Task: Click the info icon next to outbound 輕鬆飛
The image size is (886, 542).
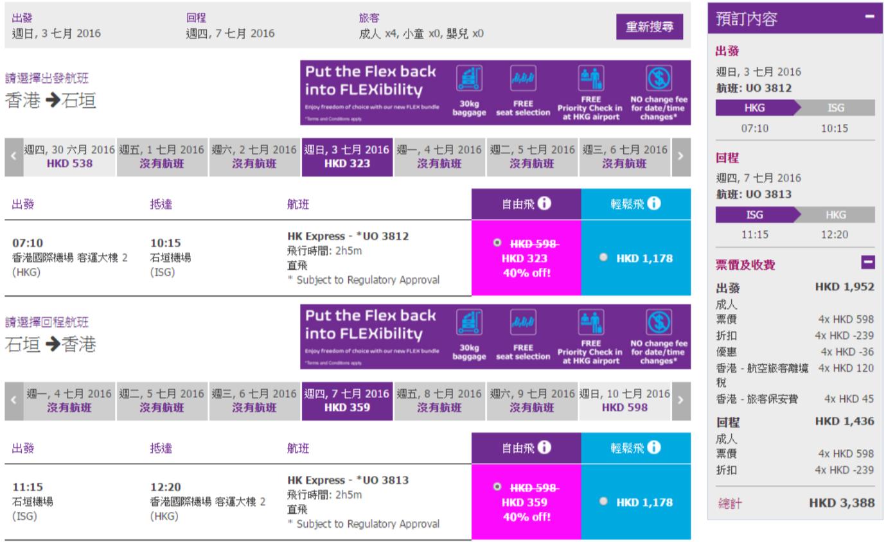Action: (x=655, y=205)
